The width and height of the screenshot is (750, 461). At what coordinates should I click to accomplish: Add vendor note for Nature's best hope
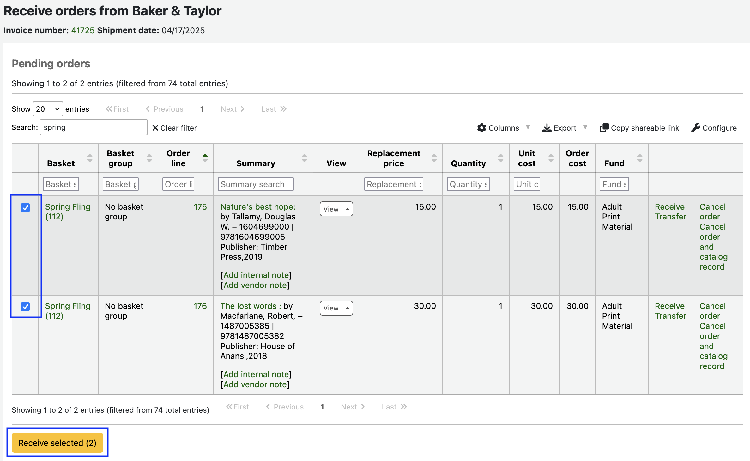(255, 285)
